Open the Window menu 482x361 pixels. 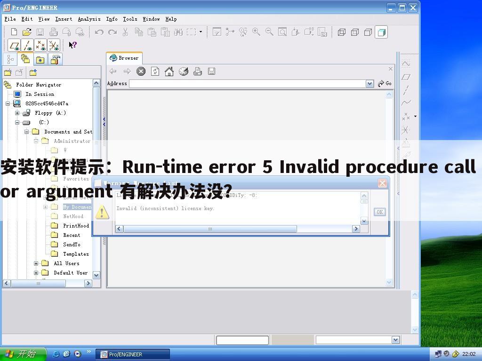coord(151,19)
